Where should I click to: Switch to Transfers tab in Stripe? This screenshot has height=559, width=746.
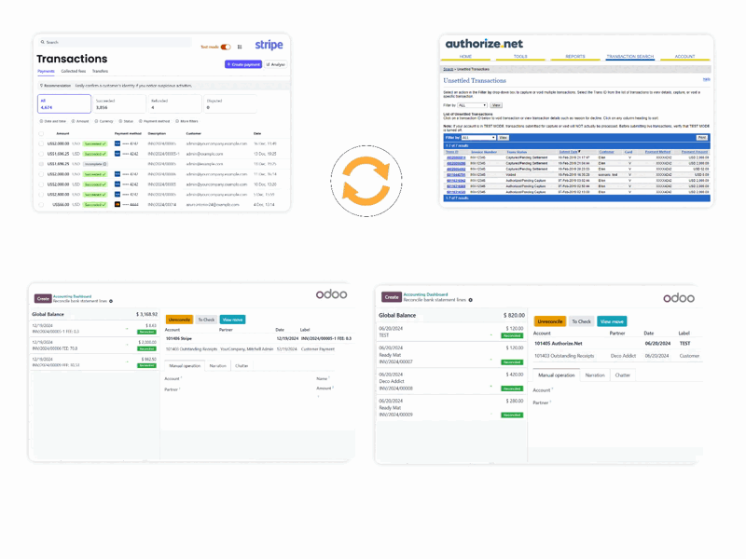tap(100, 71)
